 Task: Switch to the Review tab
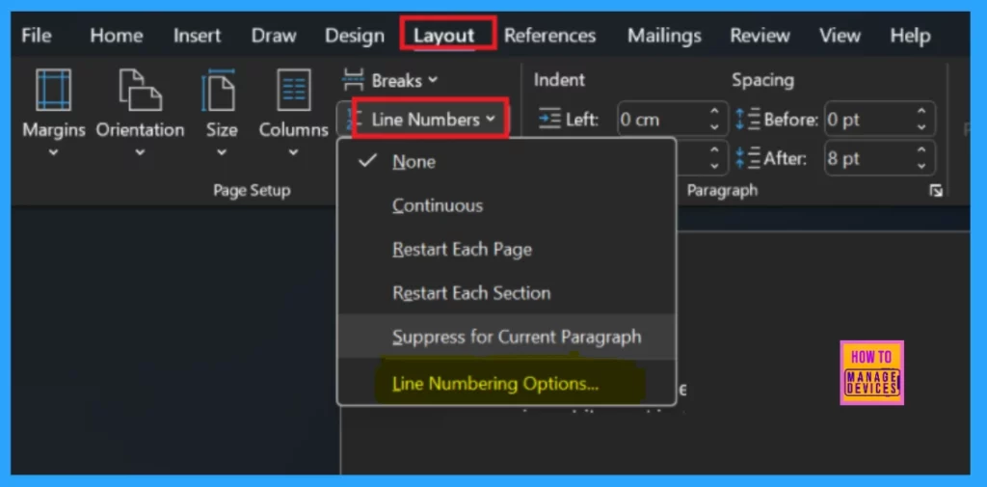click(760, 36)
